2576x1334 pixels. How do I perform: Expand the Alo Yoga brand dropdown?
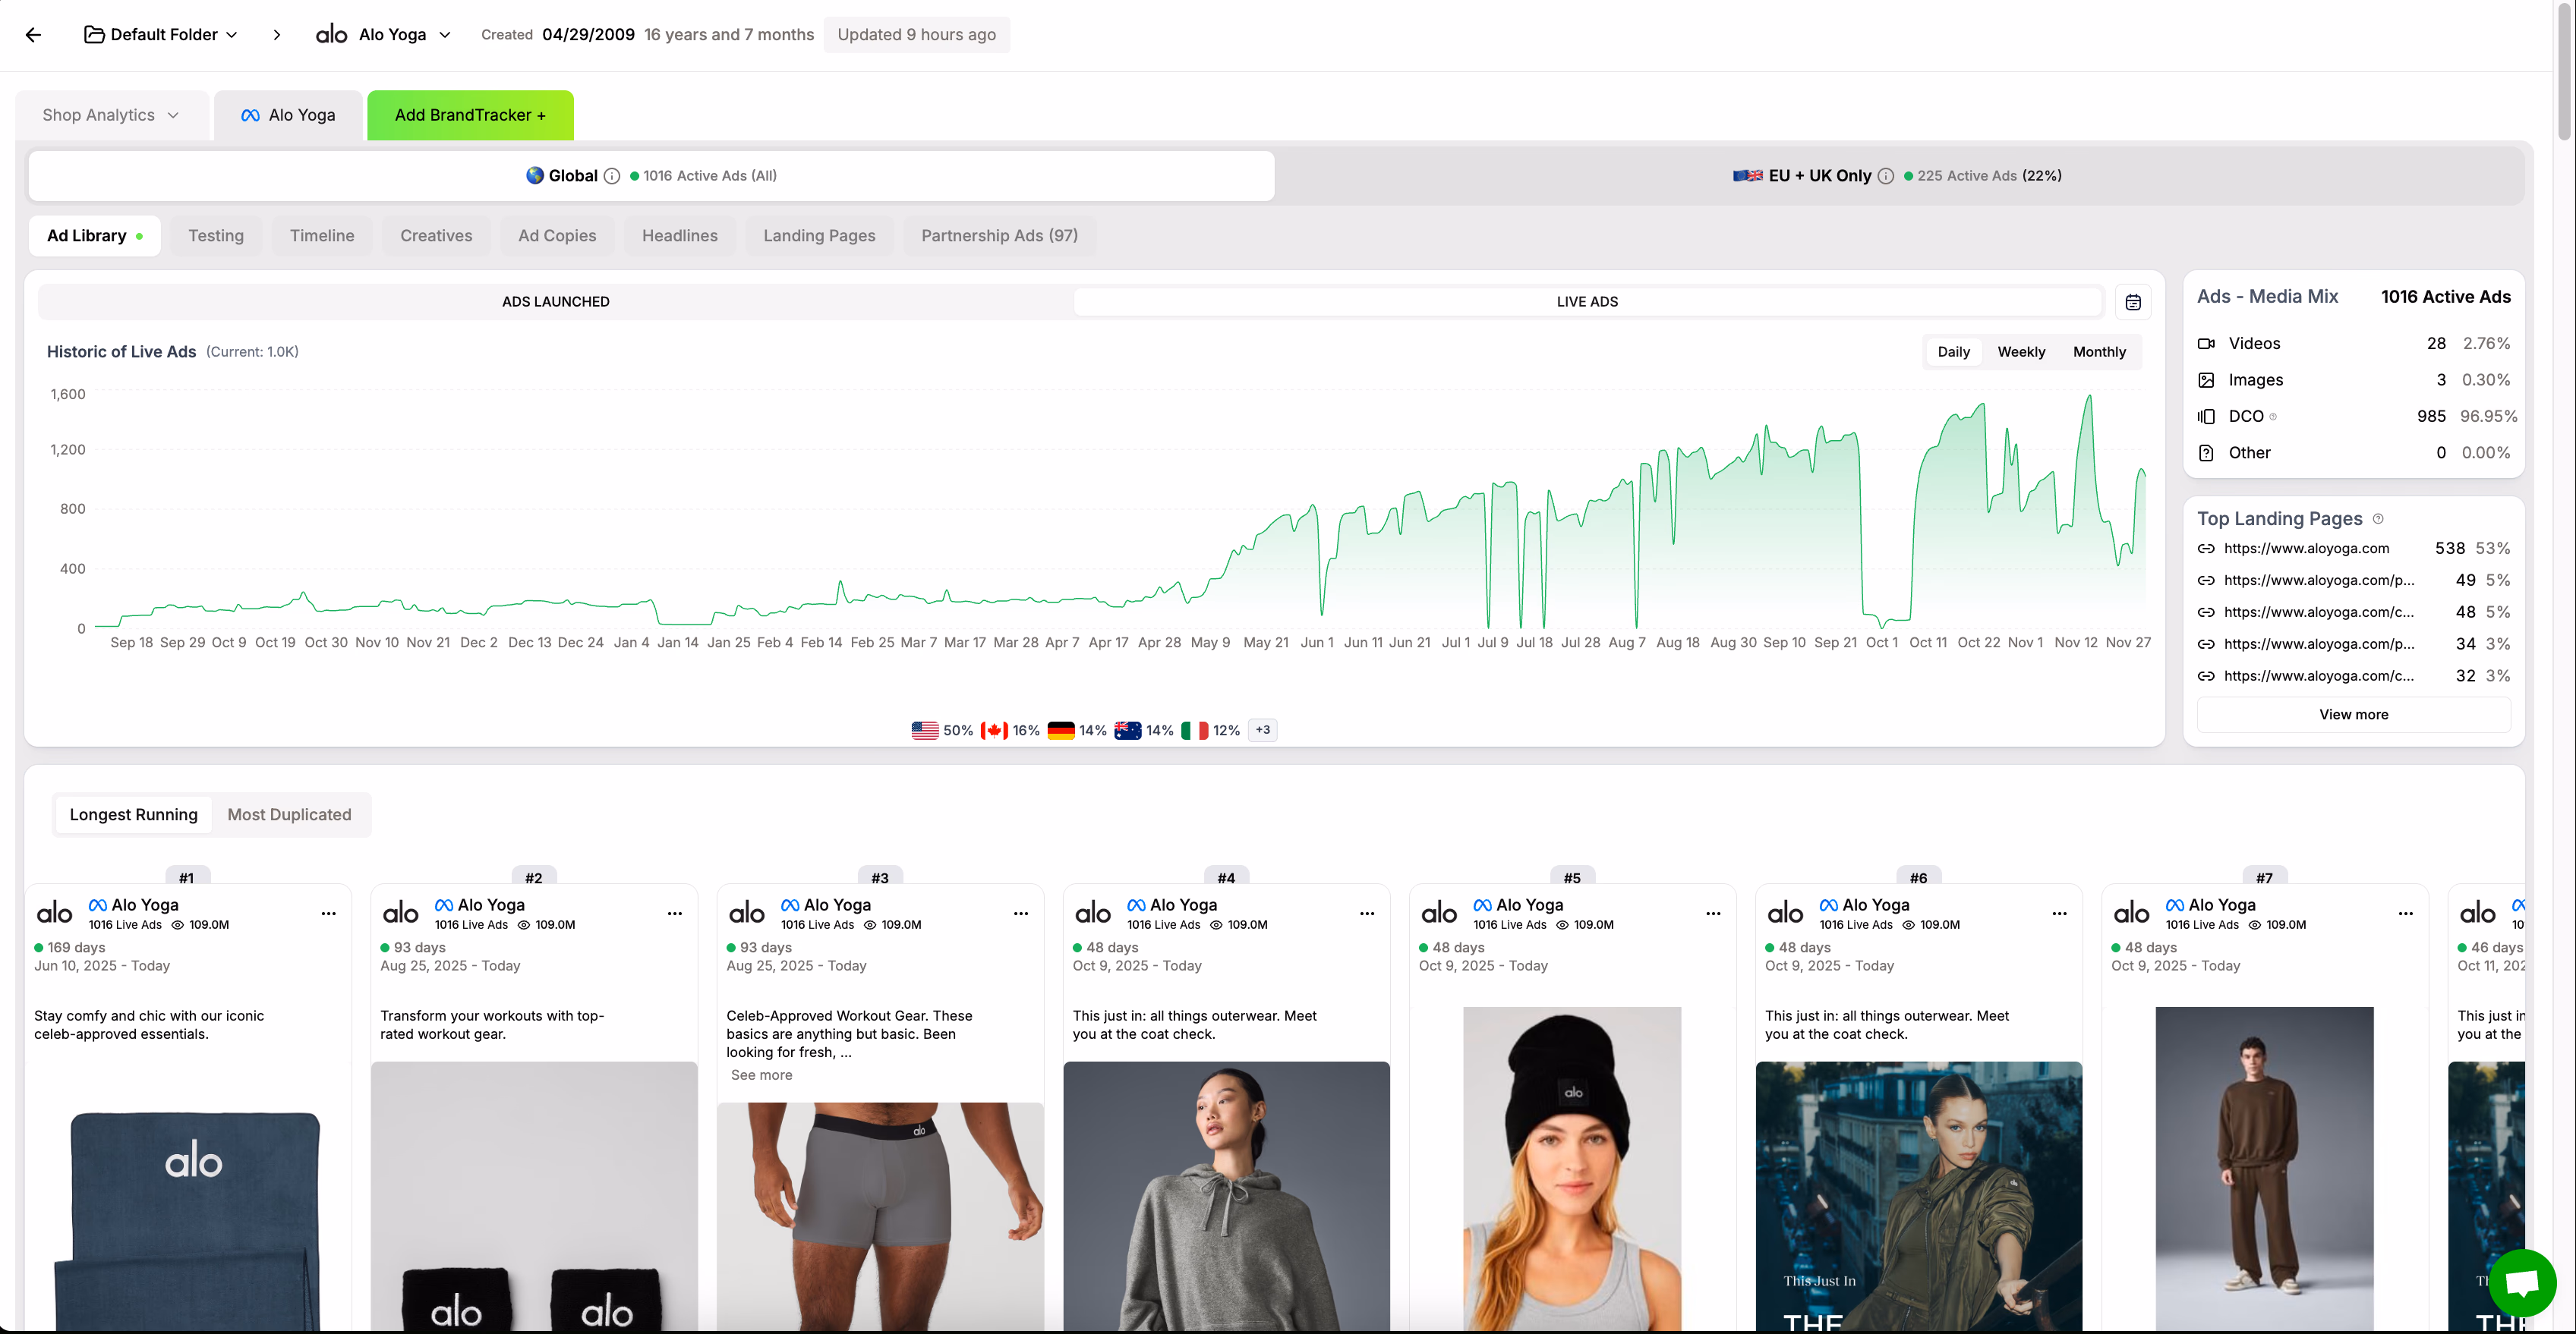[446, 34]
